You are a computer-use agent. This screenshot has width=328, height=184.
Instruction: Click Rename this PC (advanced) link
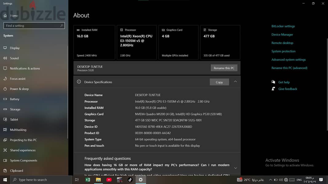(289, 68)
